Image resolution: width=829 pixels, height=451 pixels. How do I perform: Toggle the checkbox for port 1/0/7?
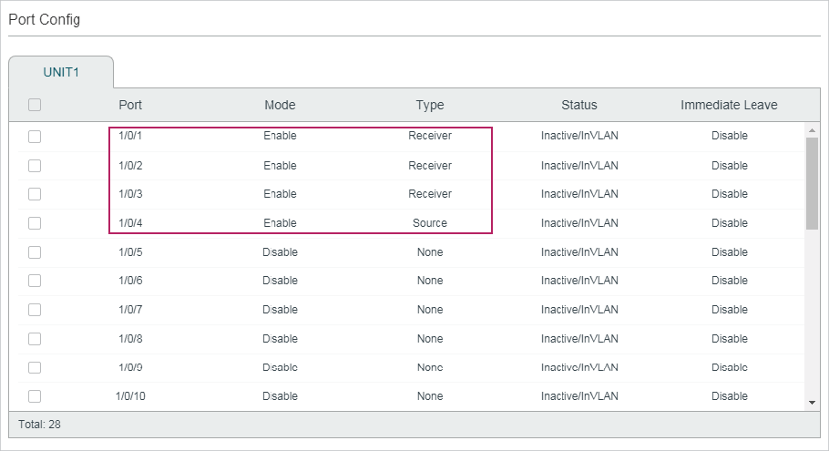coord(35,310)
